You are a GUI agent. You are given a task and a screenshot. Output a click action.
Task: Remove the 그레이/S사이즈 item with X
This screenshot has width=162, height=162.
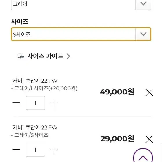pyautogui.click(x=149, y=139)
